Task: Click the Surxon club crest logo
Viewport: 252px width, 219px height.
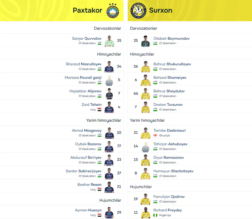Action: pos(138,11)
